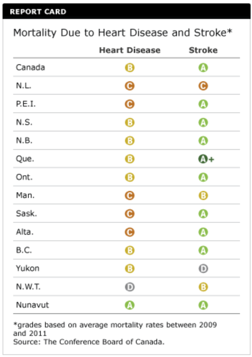Click Alberta's Heart Disease C grade icon
Image resolution: width=252 pixels, height=357 pixels.
click(x=129, y=232)
